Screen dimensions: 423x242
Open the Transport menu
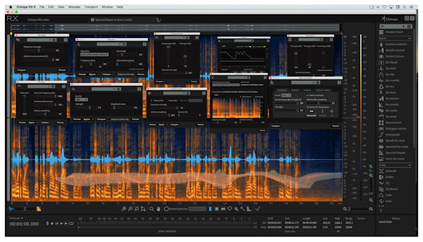pos(91,7)
